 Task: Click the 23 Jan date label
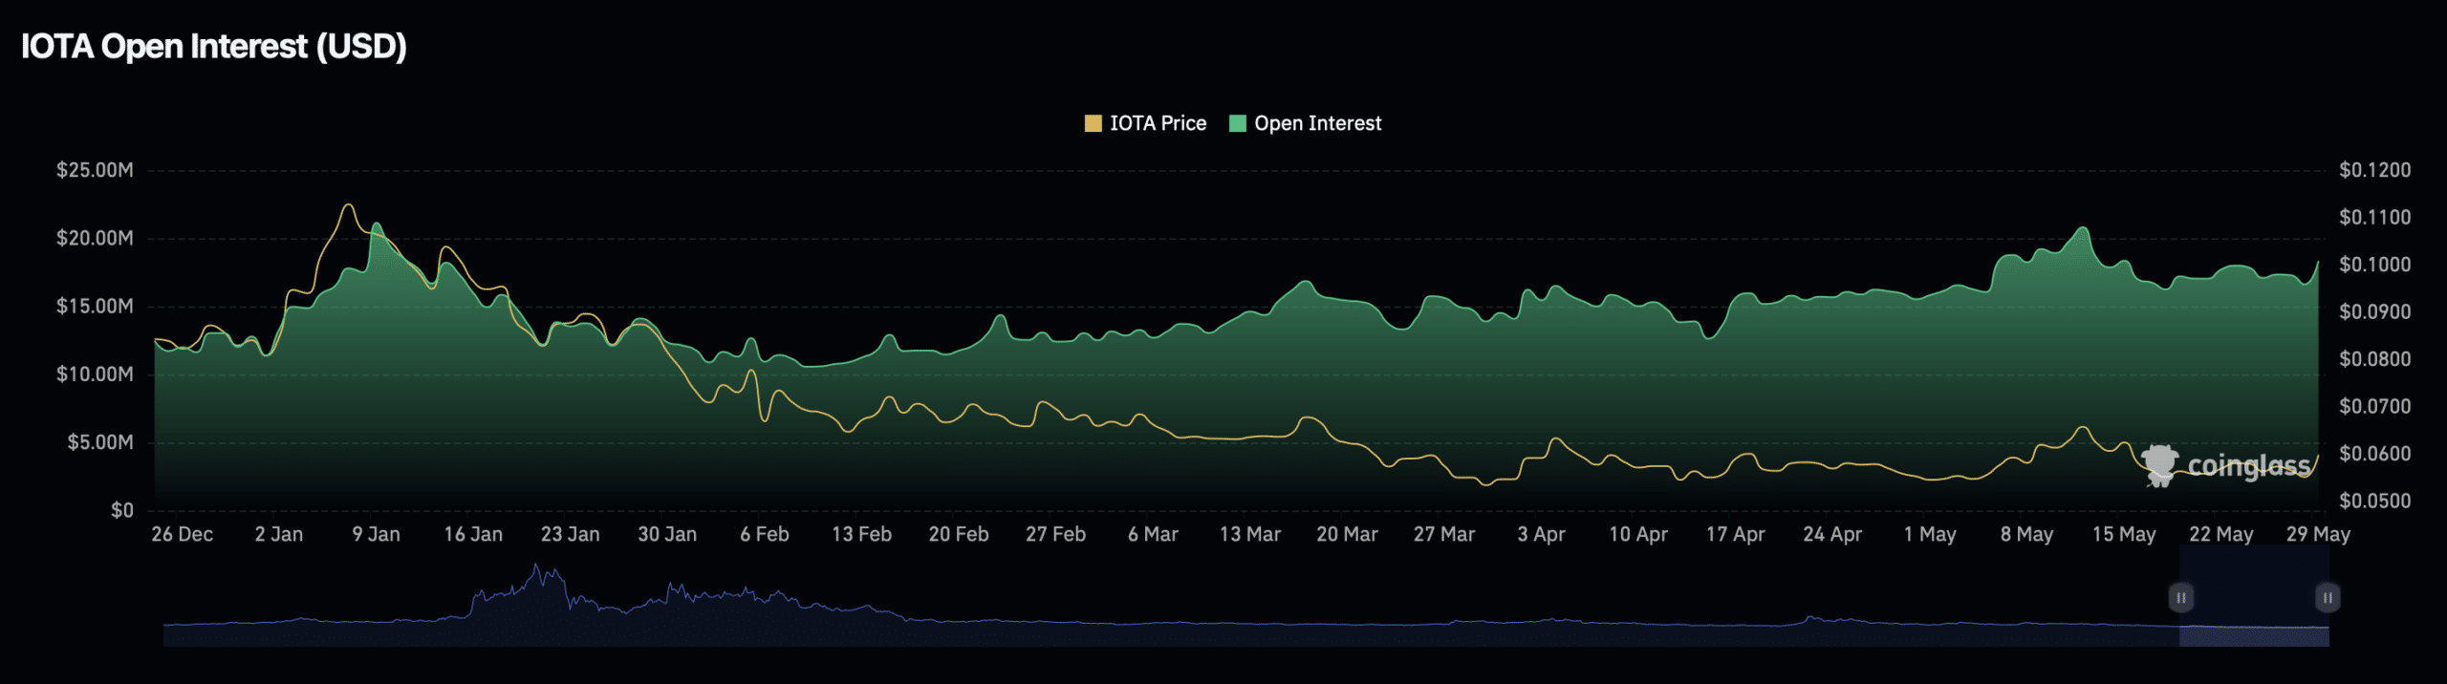(x=570, y=534)
